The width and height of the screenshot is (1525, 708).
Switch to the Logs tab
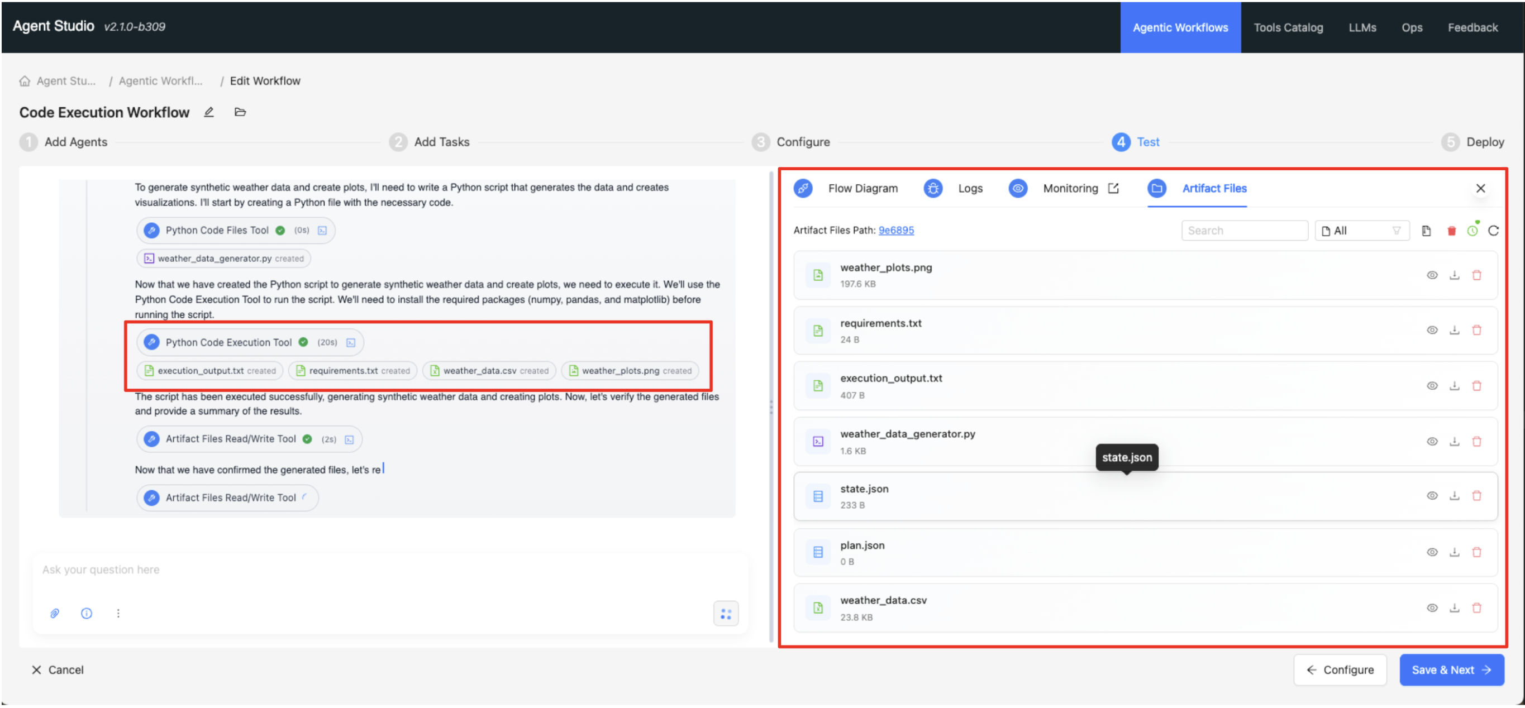click(970, 188)
